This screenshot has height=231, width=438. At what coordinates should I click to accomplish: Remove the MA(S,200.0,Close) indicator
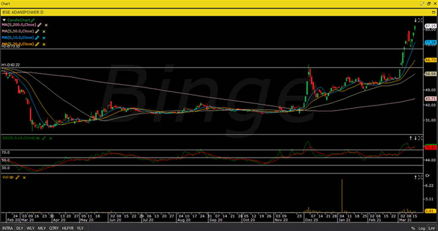click(x=46, y=25)
